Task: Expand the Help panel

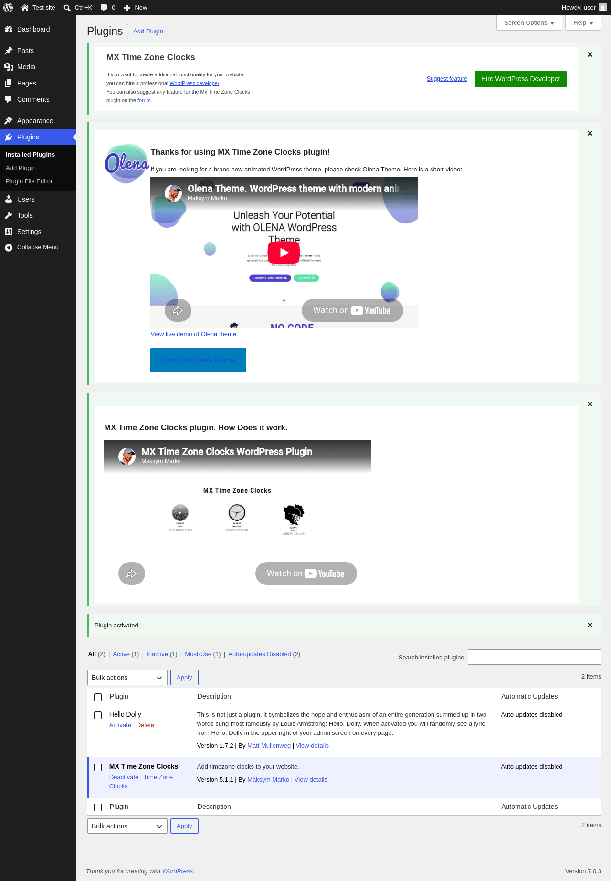Action: 583,23
